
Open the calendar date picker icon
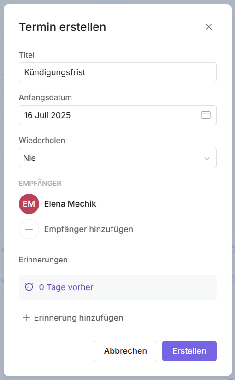(x=206, y=115)
